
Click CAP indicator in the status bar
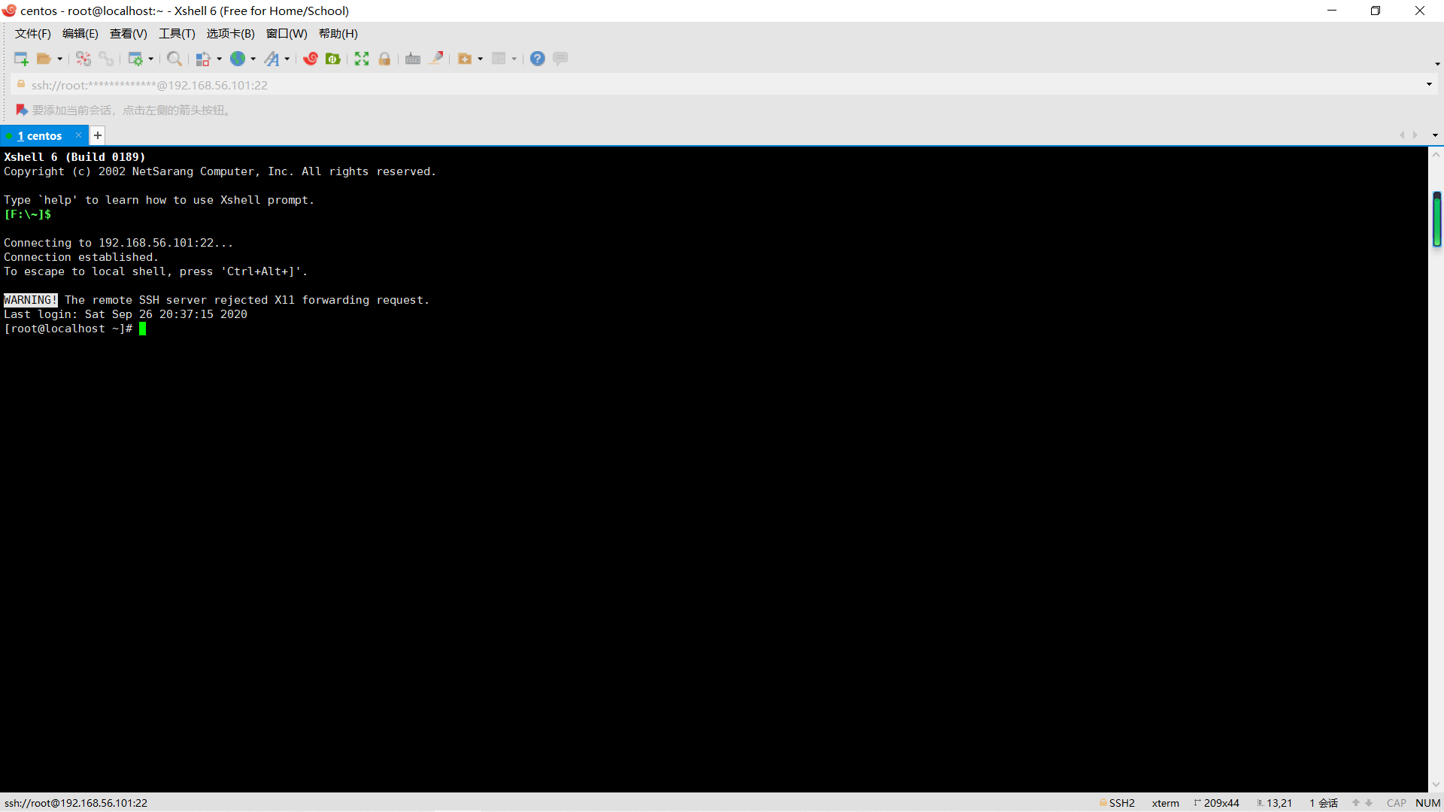tap(1396, 803)
